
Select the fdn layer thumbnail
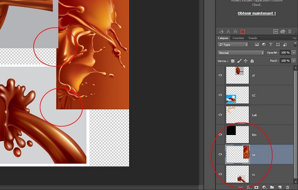click(x=237, y=135)
